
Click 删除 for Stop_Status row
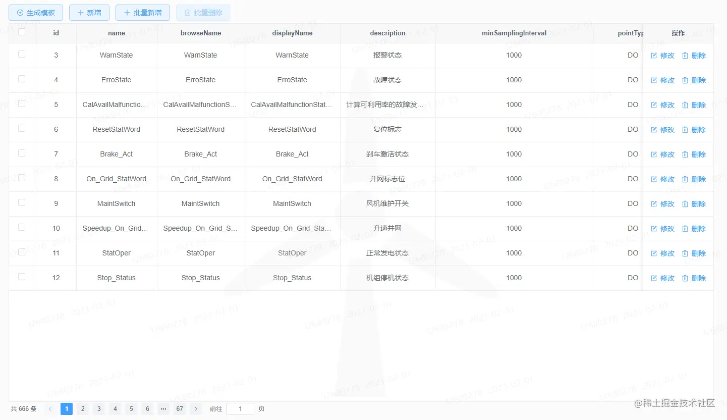pyautogui.click(x=694, y=278)
